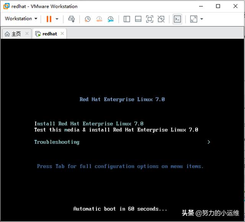Enter full screen mode
The width and height of the screenshot is (245, 222).
tap(150, 19)
